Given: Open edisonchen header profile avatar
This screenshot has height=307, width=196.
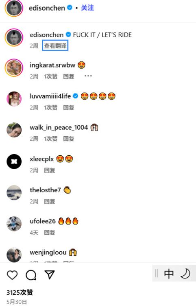Looking at the screenshot, I should [x=14, y=8].
